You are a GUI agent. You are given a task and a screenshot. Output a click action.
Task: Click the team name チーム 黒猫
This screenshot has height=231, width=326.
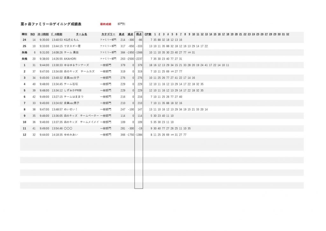click(x=71, y=53)
